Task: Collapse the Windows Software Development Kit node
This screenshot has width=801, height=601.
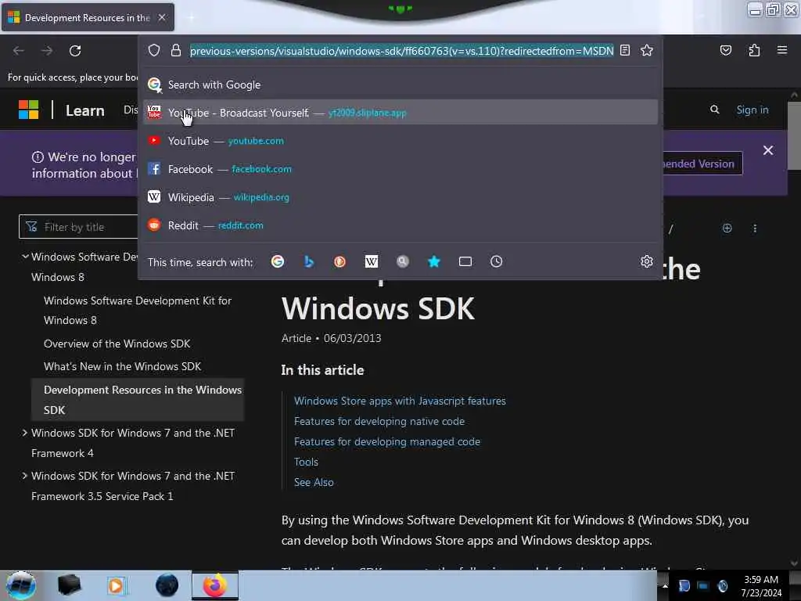Action: coord(24,256)
